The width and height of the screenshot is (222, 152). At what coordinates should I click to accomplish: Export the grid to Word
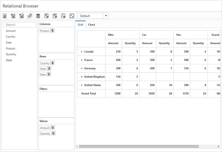tap(55, 16)
